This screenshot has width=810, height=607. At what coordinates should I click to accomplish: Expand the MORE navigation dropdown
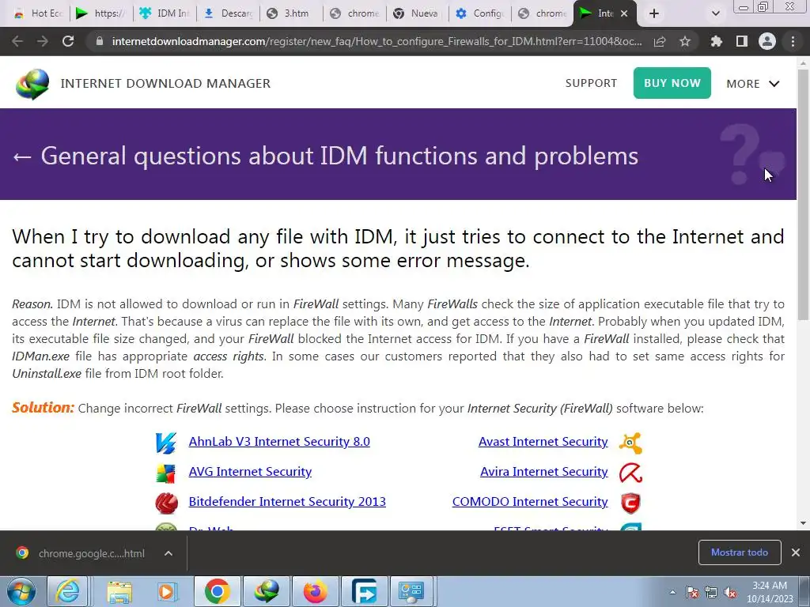click(753, 84)
